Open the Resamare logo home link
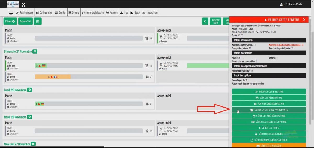This screenshot has height=148, width=314. (x=13, y=4)
